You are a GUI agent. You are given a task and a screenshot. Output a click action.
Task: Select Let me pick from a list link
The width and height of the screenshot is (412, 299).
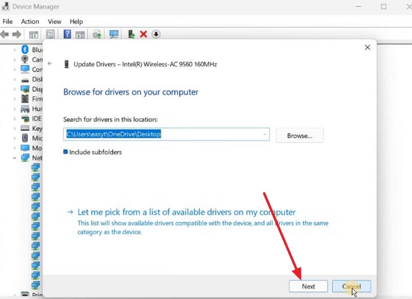coord(187,212)
